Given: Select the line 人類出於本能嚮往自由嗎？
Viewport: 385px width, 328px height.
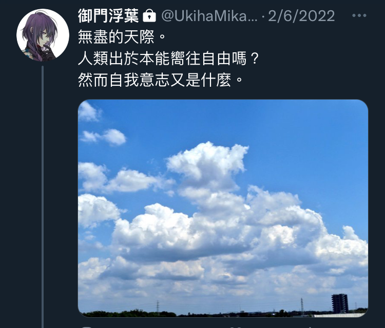Looking at the screenshot, I should click(168, 59).
